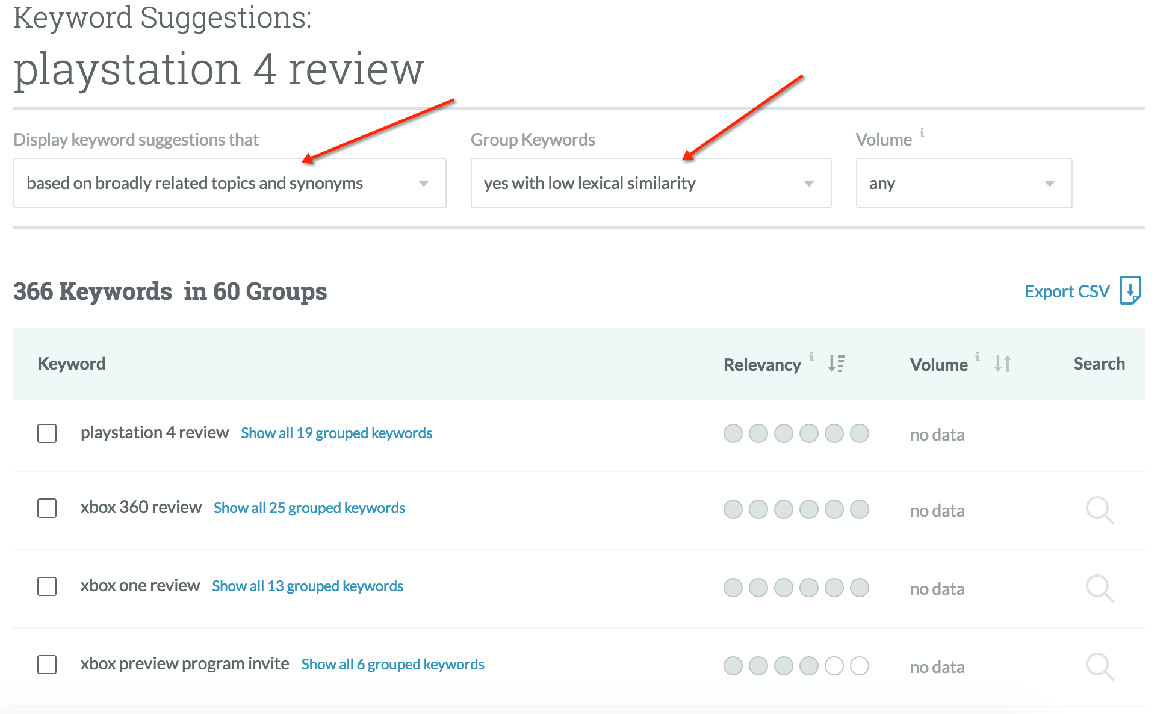Click the Search column header
The height and width of the screenshot is (714, 1175).
[1099, 364]
